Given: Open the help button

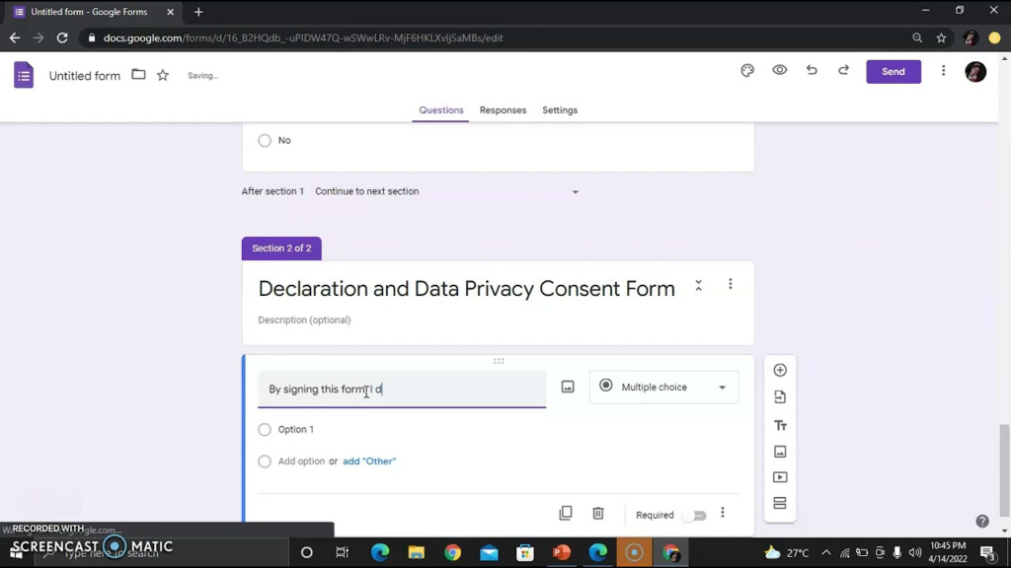Looking at the screenshot, I should pyautogui.click(x=982, y=521).
